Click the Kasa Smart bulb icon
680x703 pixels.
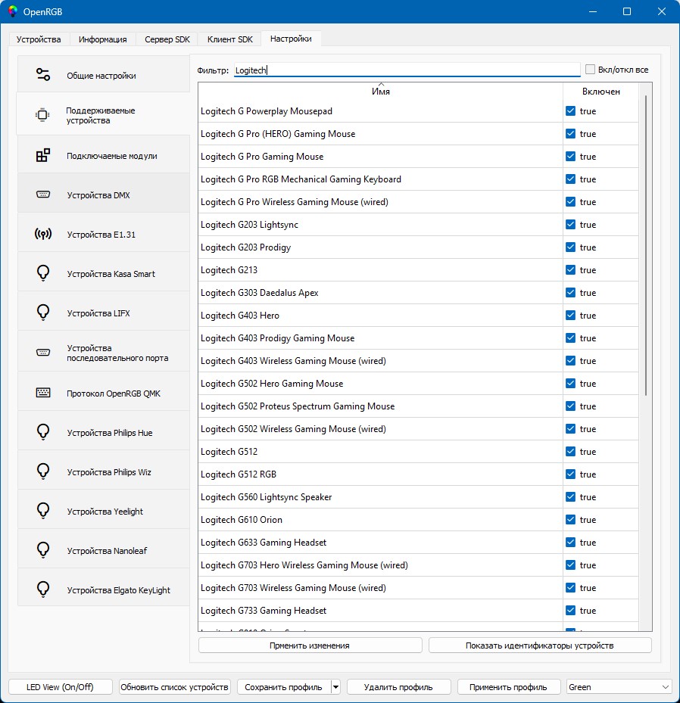(43, 273)
